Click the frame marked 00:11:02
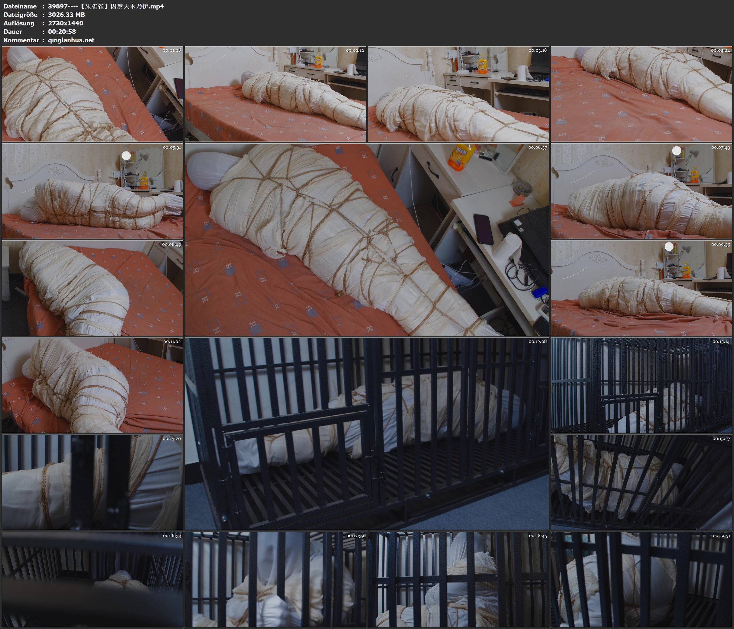 93,385
